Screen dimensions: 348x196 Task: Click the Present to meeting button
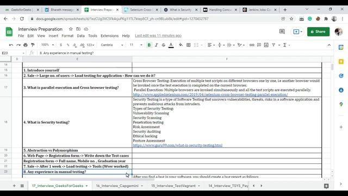[x=297, y=32]
